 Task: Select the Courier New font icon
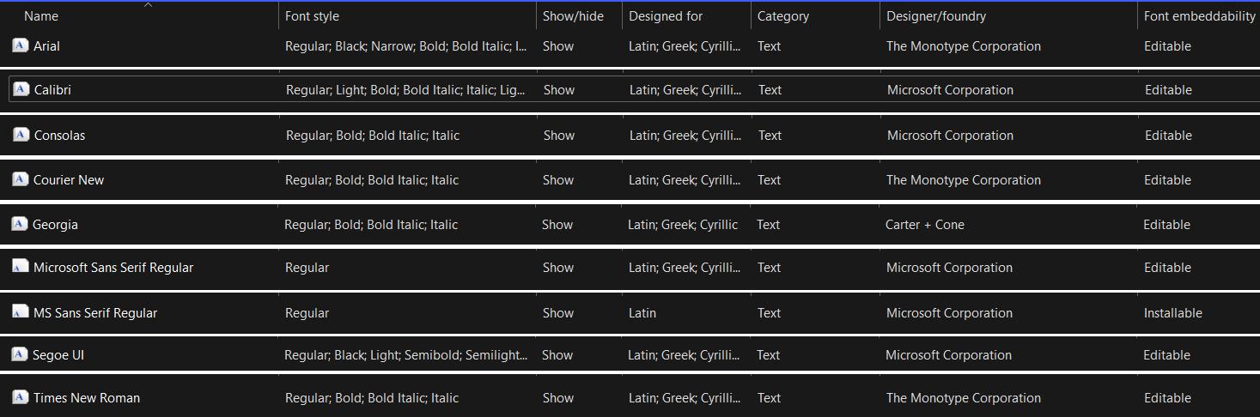pos(21,179)
